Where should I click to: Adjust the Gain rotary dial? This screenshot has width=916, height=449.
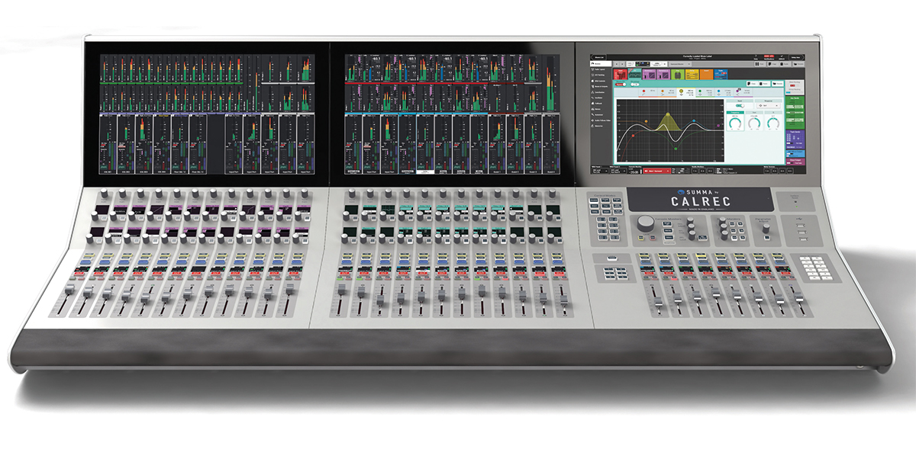[x=754, y=123]
